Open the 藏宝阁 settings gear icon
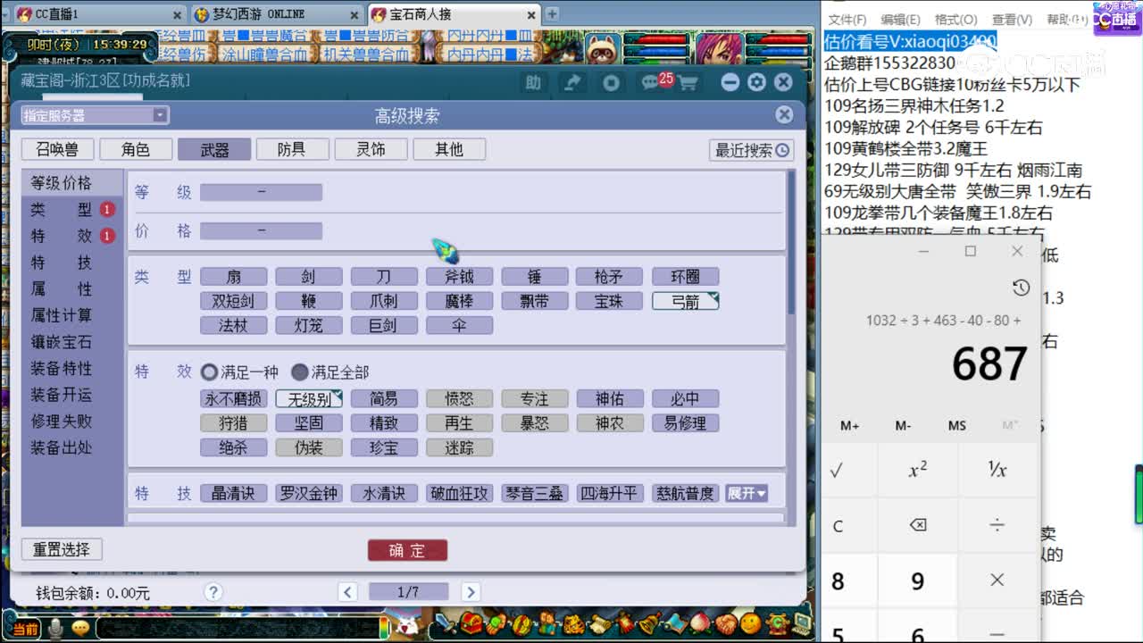The image size is (1143, 643). [756, 83]
